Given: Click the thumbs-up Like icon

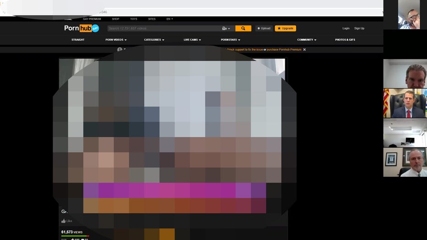Looking at the screenshot, I should 64,221.
